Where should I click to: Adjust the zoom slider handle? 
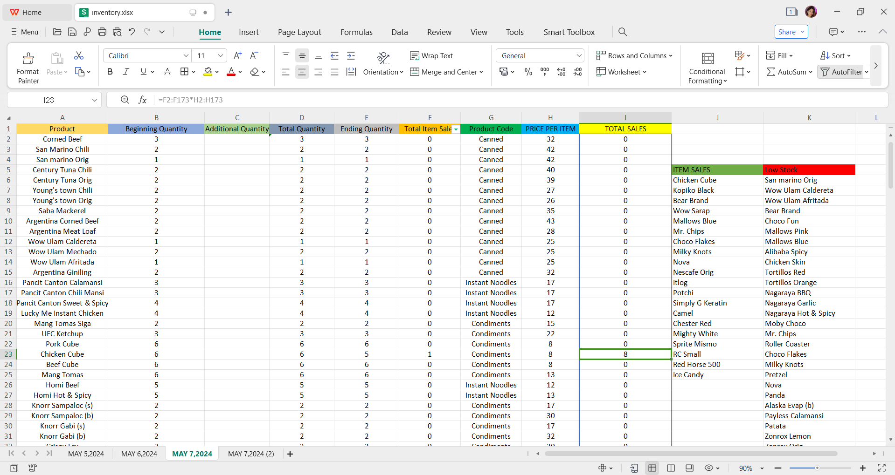(x=817, y=468)
